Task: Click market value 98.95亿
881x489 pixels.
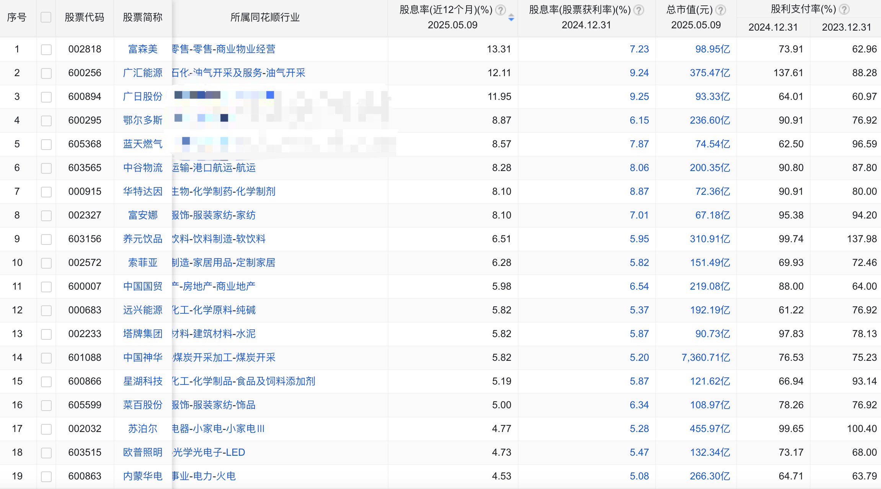Action: [713, 49]
